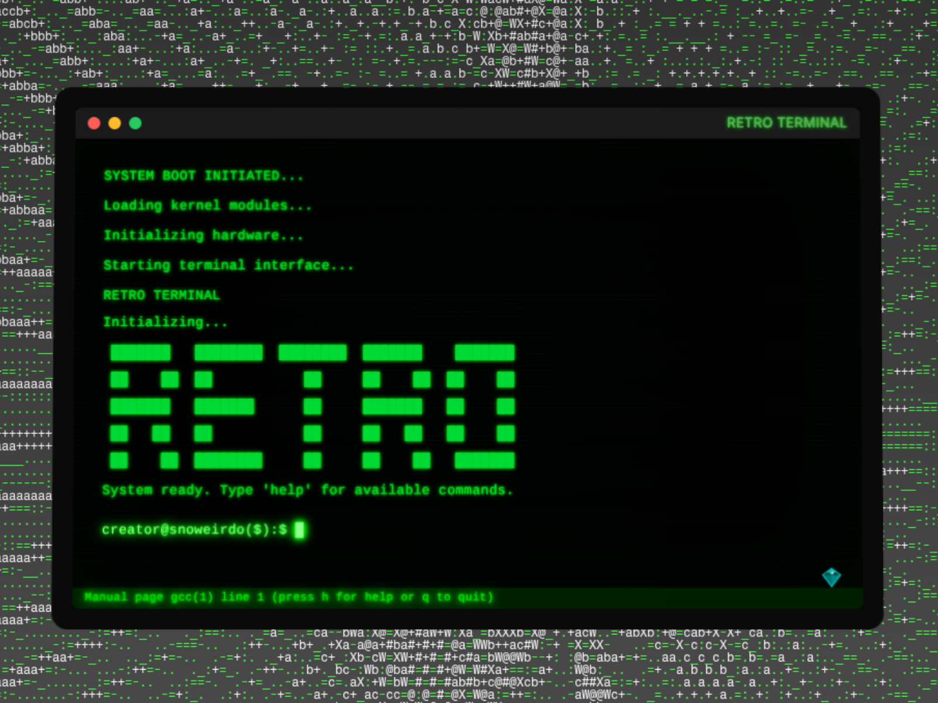Select the RETRO TERMINAL title in the titlebar
This screenshot has width=938, height=703.
(x=786, y=123)
